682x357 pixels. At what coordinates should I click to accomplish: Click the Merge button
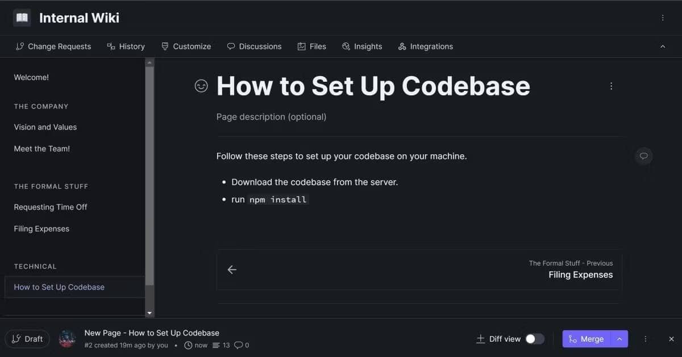586,339
